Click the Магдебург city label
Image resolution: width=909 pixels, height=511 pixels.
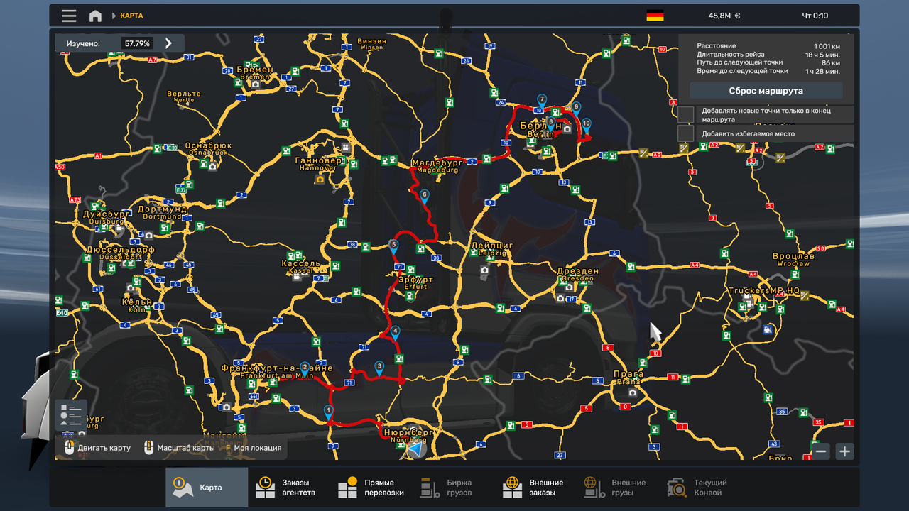coord(437,163)
